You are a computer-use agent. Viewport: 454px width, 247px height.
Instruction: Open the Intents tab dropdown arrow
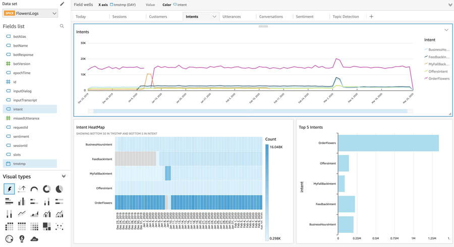[x=214, y=17]
